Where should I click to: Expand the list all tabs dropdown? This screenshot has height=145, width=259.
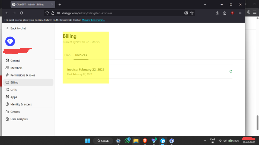(x=205, y=5)
